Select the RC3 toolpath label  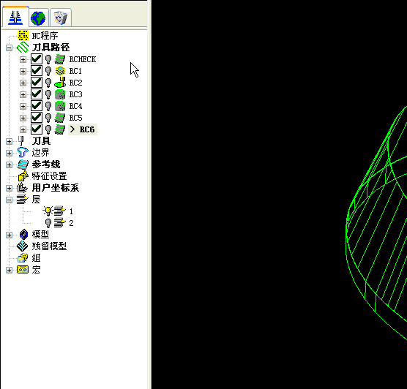coord(76,94)
